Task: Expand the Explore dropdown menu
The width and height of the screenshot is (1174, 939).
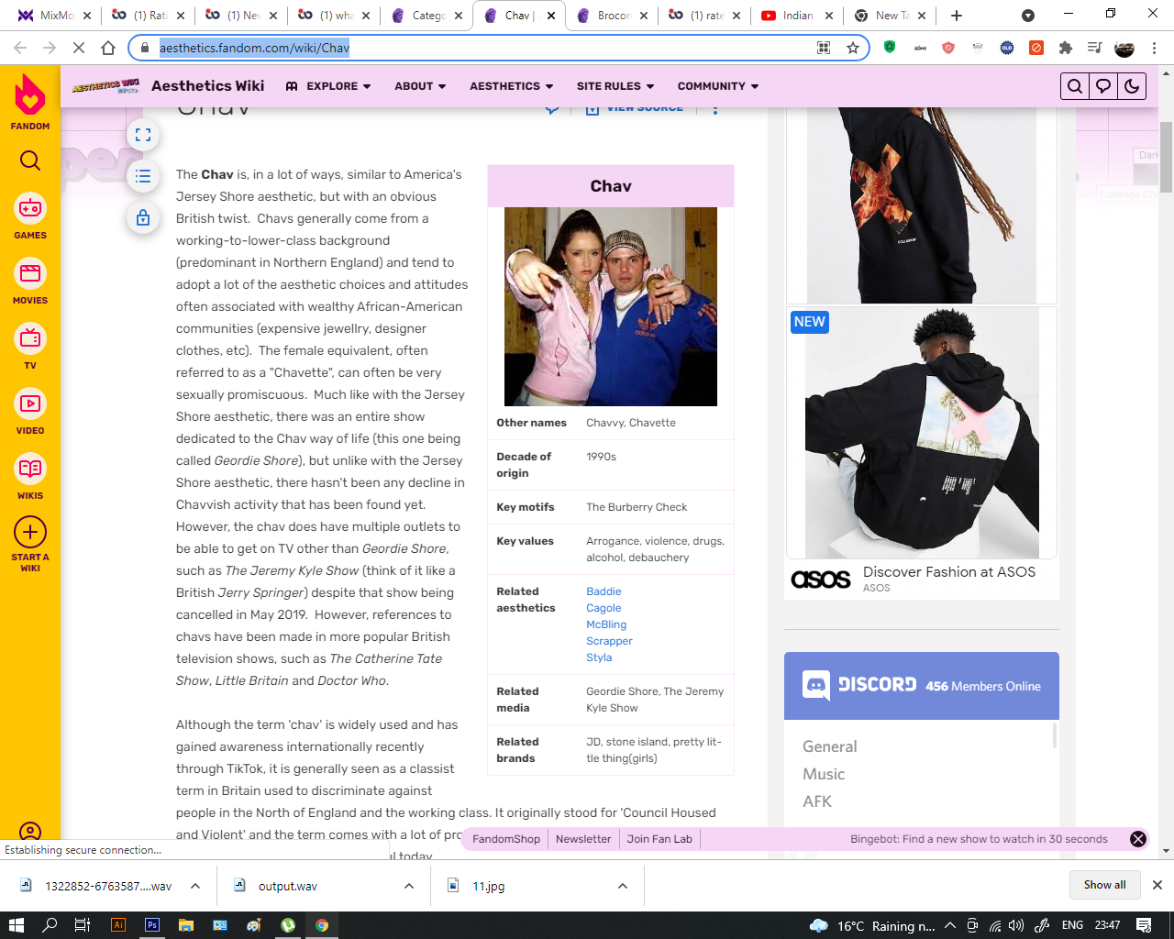Action: coord(328,86)
